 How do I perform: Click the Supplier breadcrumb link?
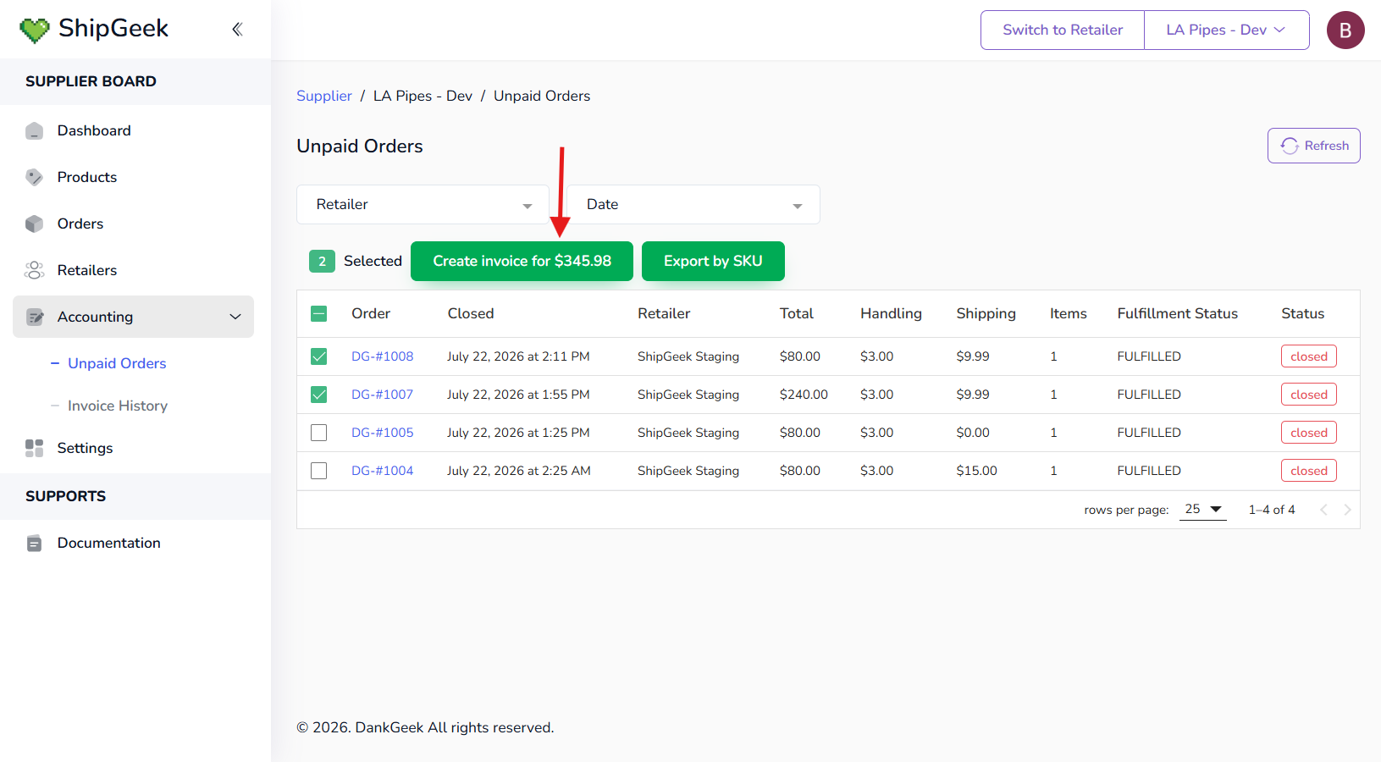pyautogui.click(x=324, y=96)
